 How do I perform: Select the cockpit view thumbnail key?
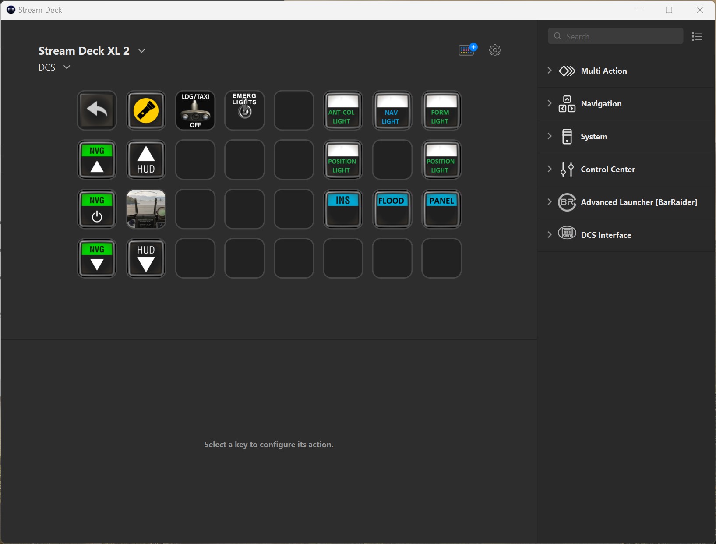point(146,209)
